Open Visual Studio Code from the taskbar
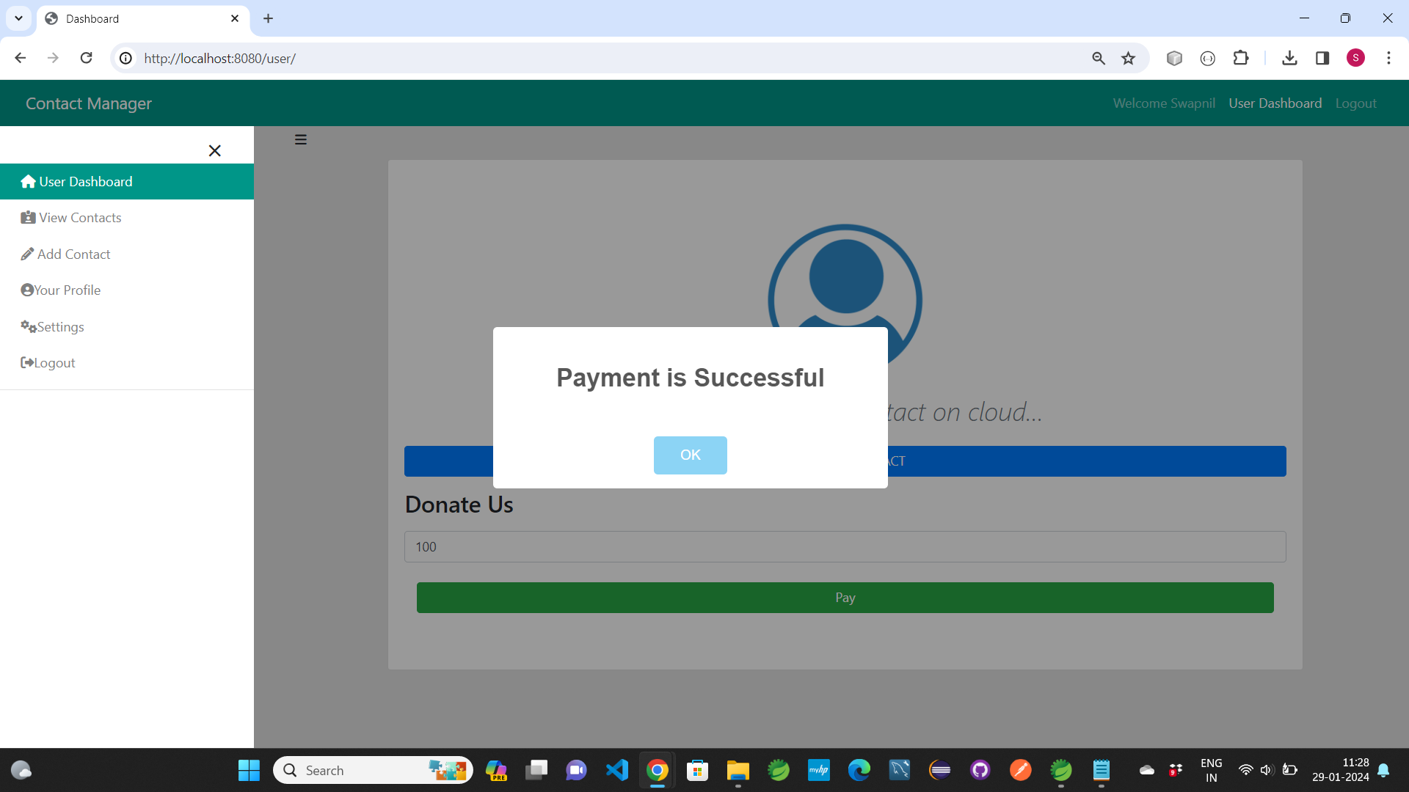Image resolution: width=1409 pixels, height=792 pixels. (x=616, y=770)
